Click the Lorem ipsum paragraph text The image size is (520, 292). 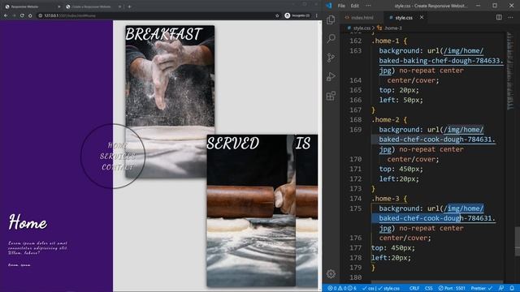click(x=38, y=248)
